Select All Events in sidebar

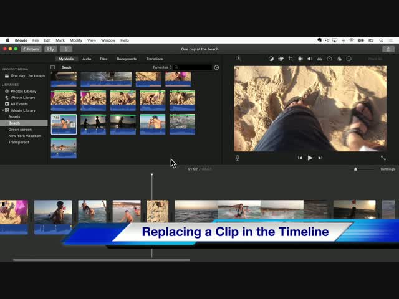click(x=19, y=104)
